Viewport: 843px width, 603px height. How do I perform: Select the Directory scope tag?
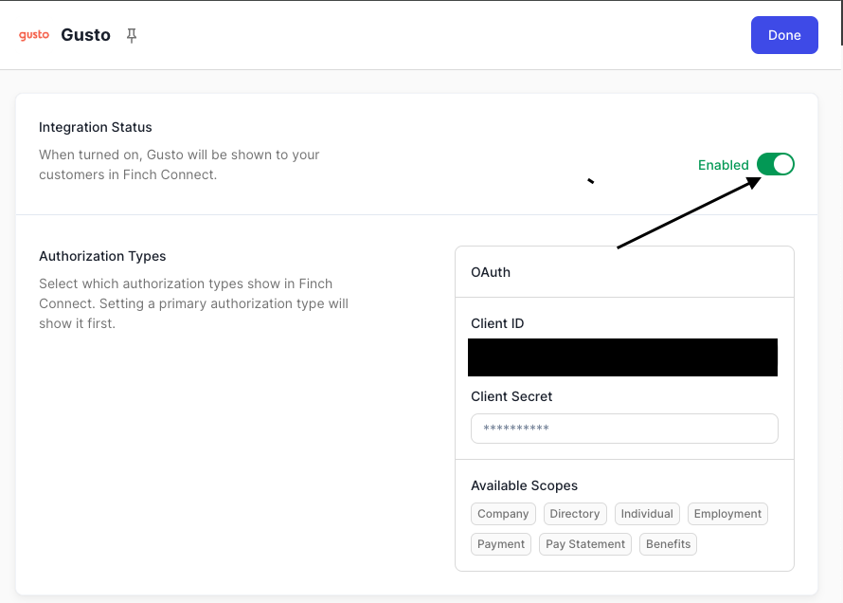coord(575,514)
